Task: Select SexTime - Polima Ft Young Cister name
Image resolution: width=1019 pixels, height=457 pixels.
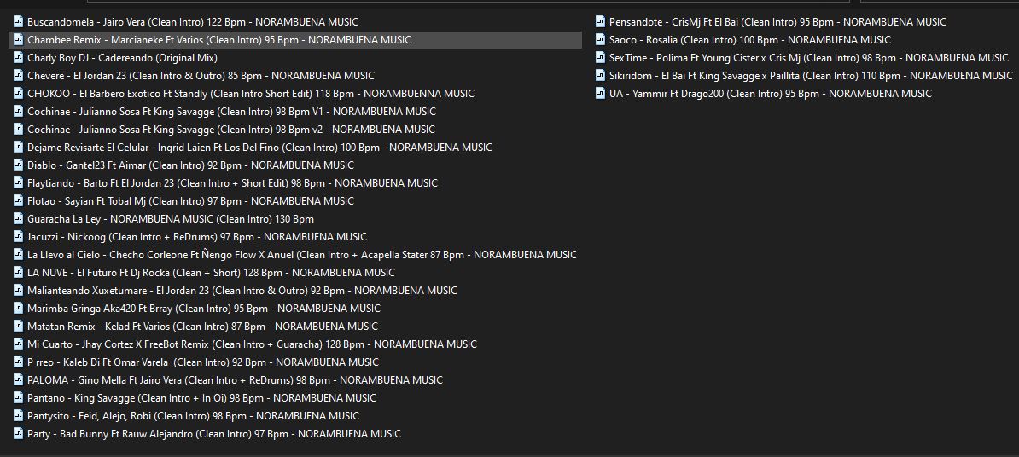Action: tap(809, 58)
